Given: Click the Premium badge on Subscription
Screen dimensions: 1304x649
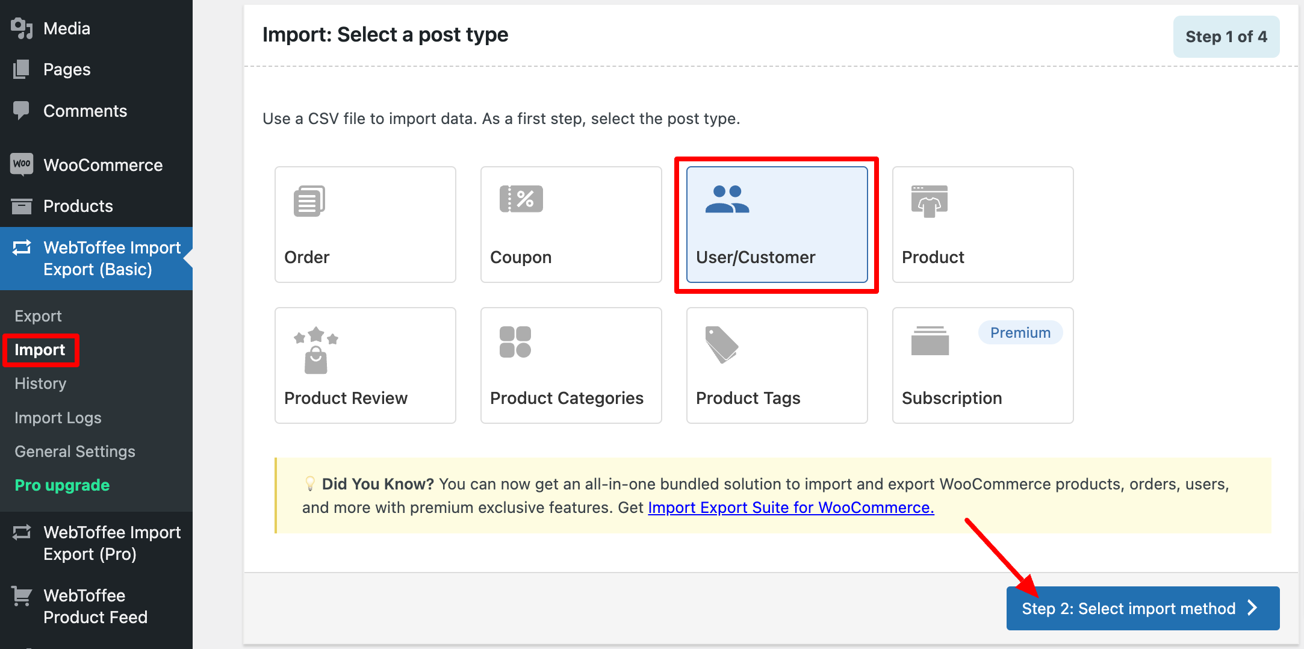Looking at the screenshot, I should (x=1020, y=332).
